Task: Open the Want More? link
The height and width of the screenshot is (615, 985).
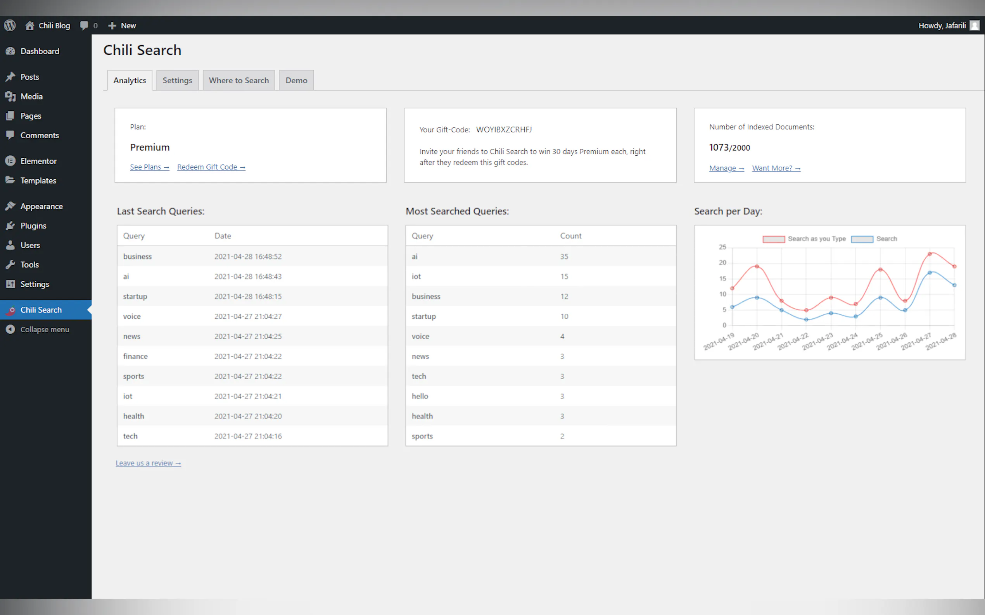Action: [x=776, y=168]
